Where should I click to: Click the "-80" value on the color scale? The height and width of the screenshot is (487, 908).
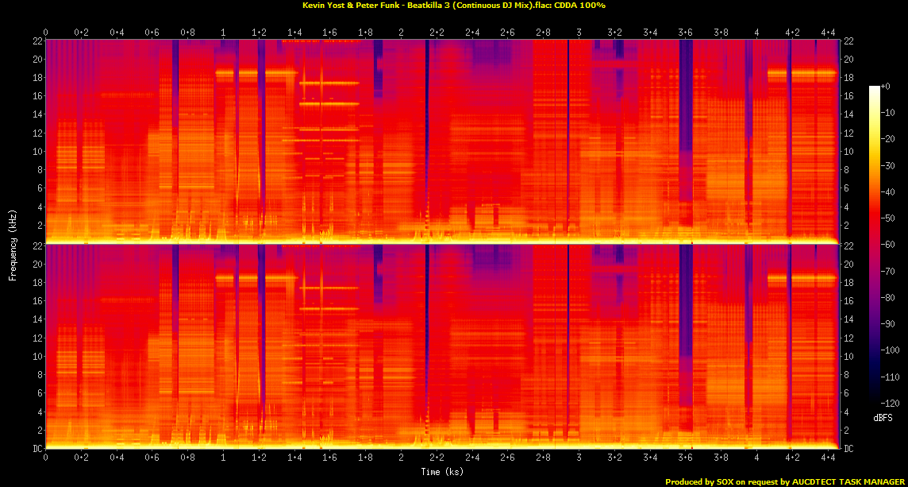coord(887,297)
